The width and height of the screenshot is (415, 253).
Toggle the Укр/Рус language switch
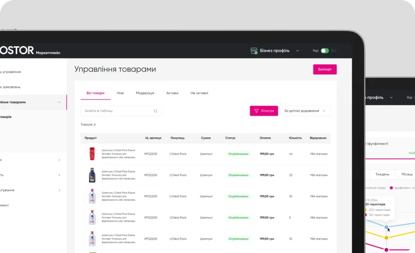(x=325, y=51)
